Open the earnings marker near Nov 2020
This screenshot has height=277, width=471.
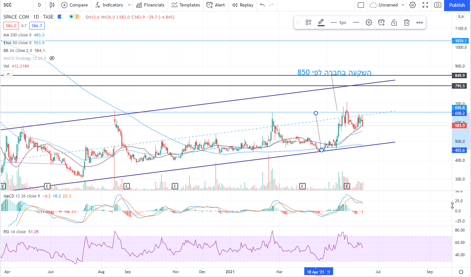(175, 186)
